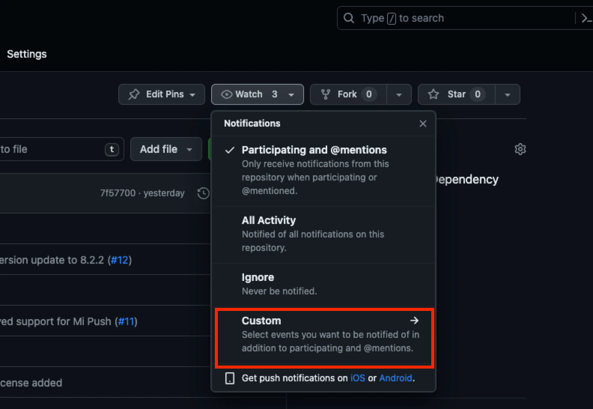Toggle the Watch 3 dropdown
Image resolution: width=593 pixels, height=409 pixels.
point(258,94)
